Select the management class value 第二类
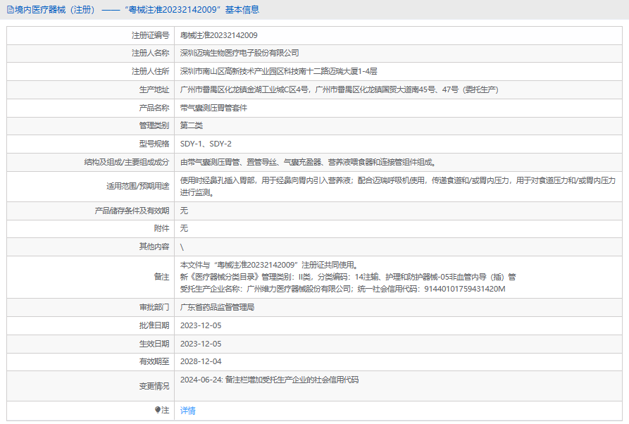This screenshot has width=629, height=424. click(192, 125)
